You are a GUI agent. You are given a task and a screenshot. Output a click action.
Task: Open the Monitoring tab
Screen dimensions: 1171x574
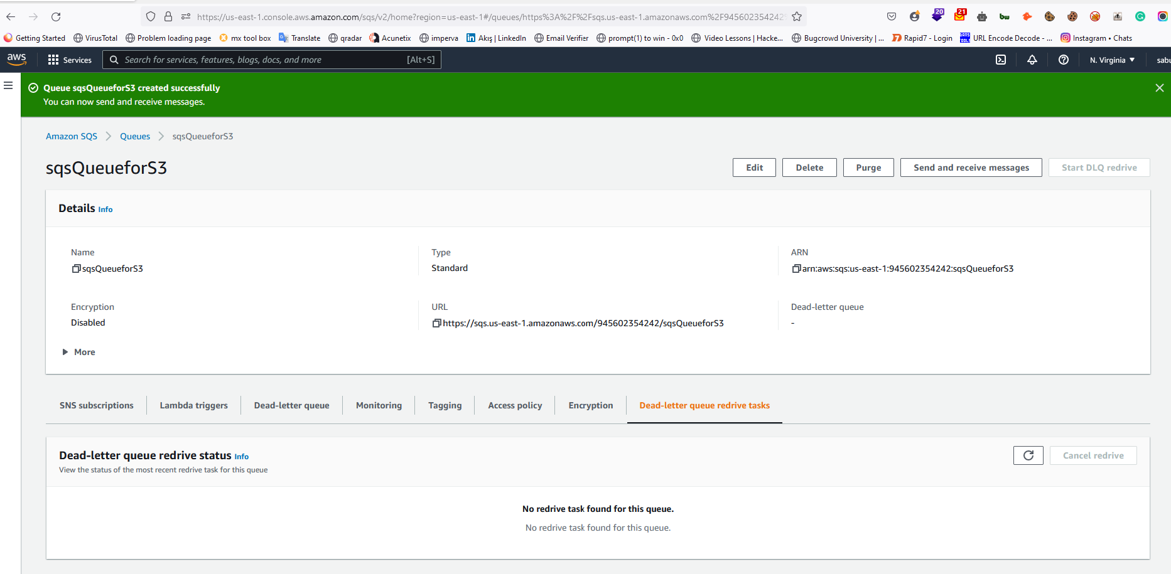click(x=379, y=405)
